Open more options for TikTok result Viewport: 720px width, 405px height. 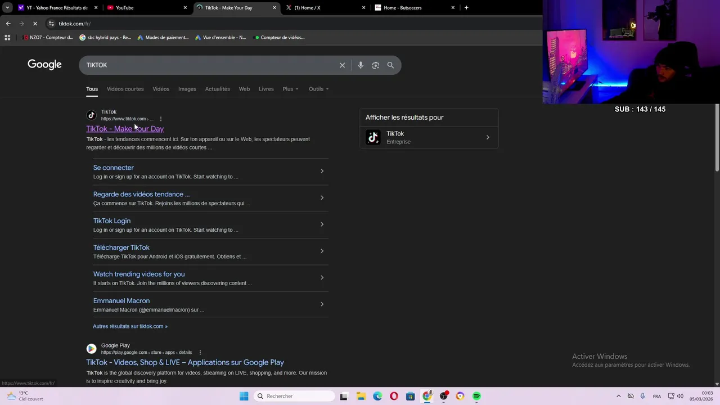click(161, 119)
